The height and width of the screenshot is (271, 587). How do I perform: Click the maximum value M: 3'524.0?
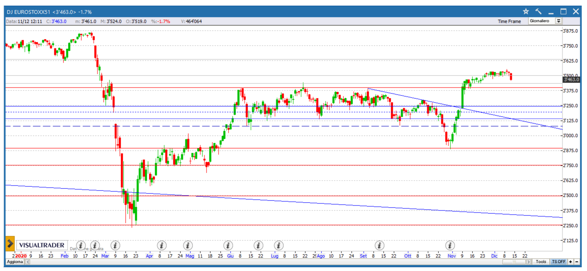coord(111,21)
